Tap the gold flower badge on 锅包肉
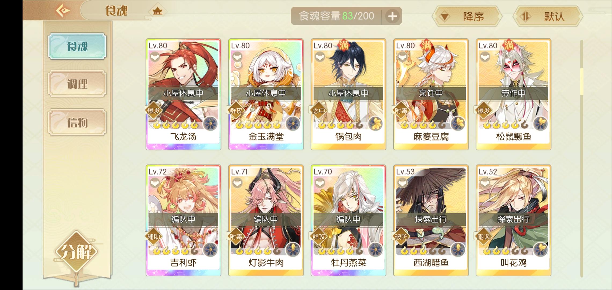Viewport: 612px width, 290px height. click(376, 124)
